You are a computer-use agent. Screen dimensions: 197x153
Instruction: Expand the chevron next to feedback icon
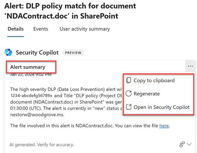189,144
